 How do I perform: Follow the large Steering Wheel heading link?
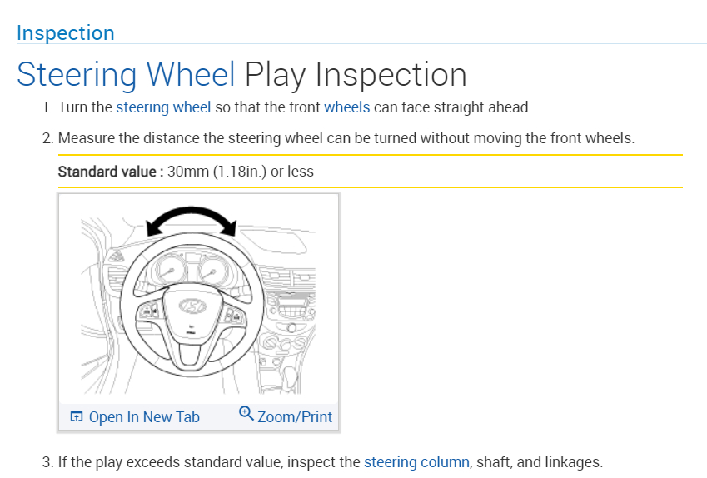126,74
